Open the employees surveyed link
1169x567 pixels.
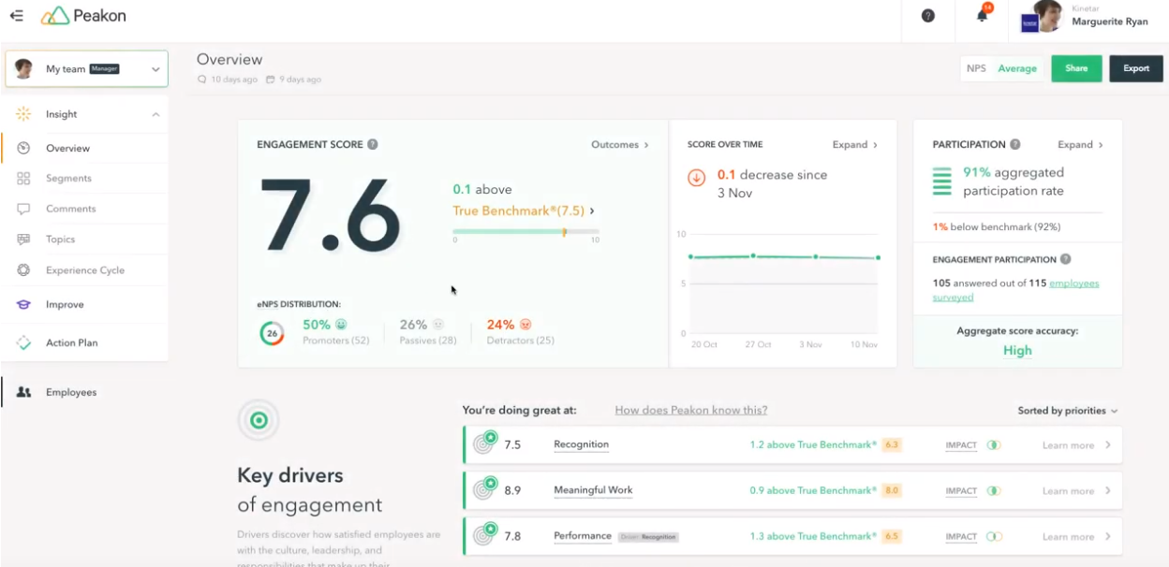click(1015, 290)
